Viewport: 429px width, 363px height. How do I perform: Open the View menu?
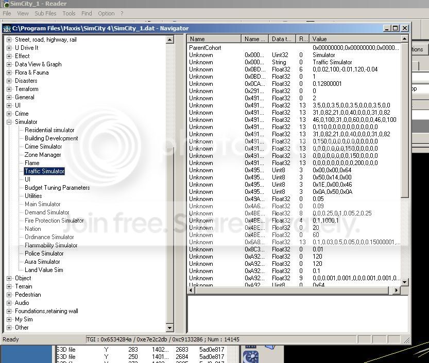click(x=23, y=13)
